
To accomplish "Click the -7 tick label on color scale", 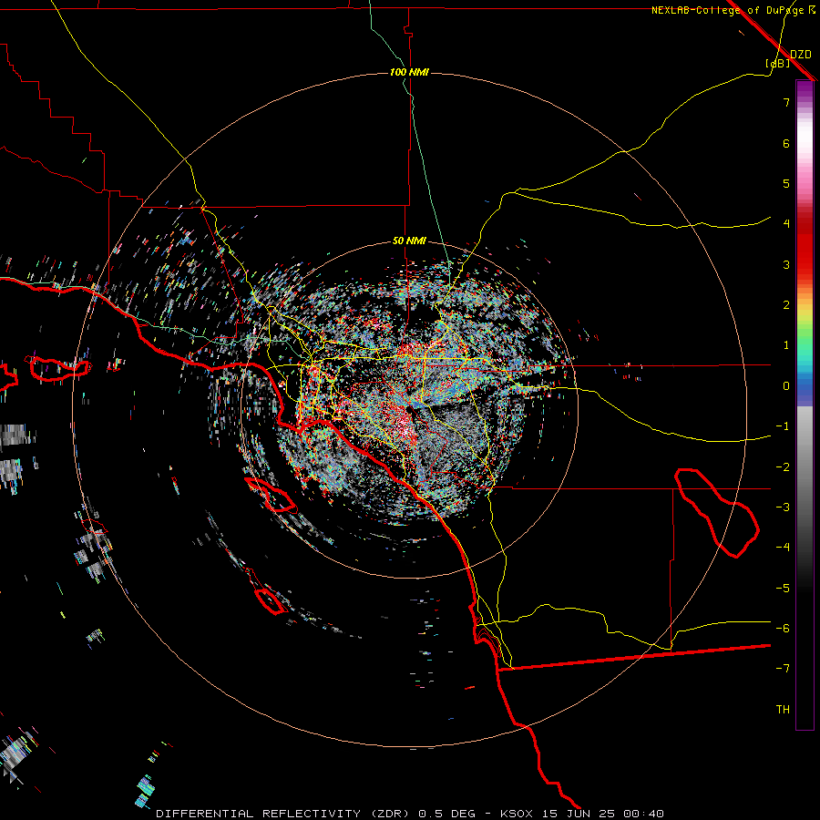I will point(783,669).
